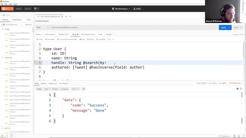Collapse the Today history group
This screenshot has height=138, width=246.
(2, 29)
